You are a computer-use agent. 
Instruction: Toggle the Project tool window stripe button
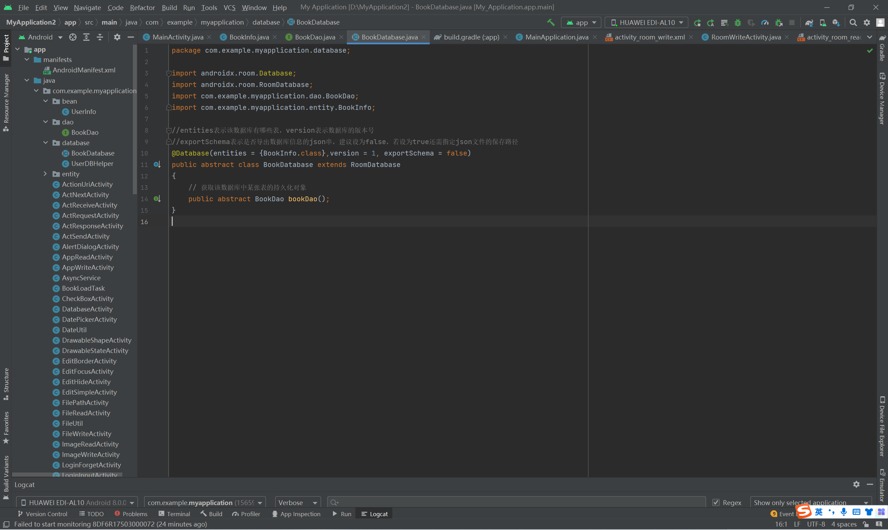(6, 48)
